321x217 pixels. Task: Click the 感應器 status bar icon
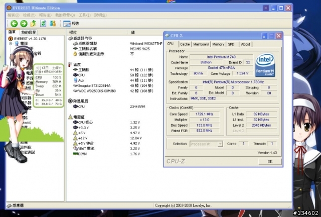tap(9, 205)
